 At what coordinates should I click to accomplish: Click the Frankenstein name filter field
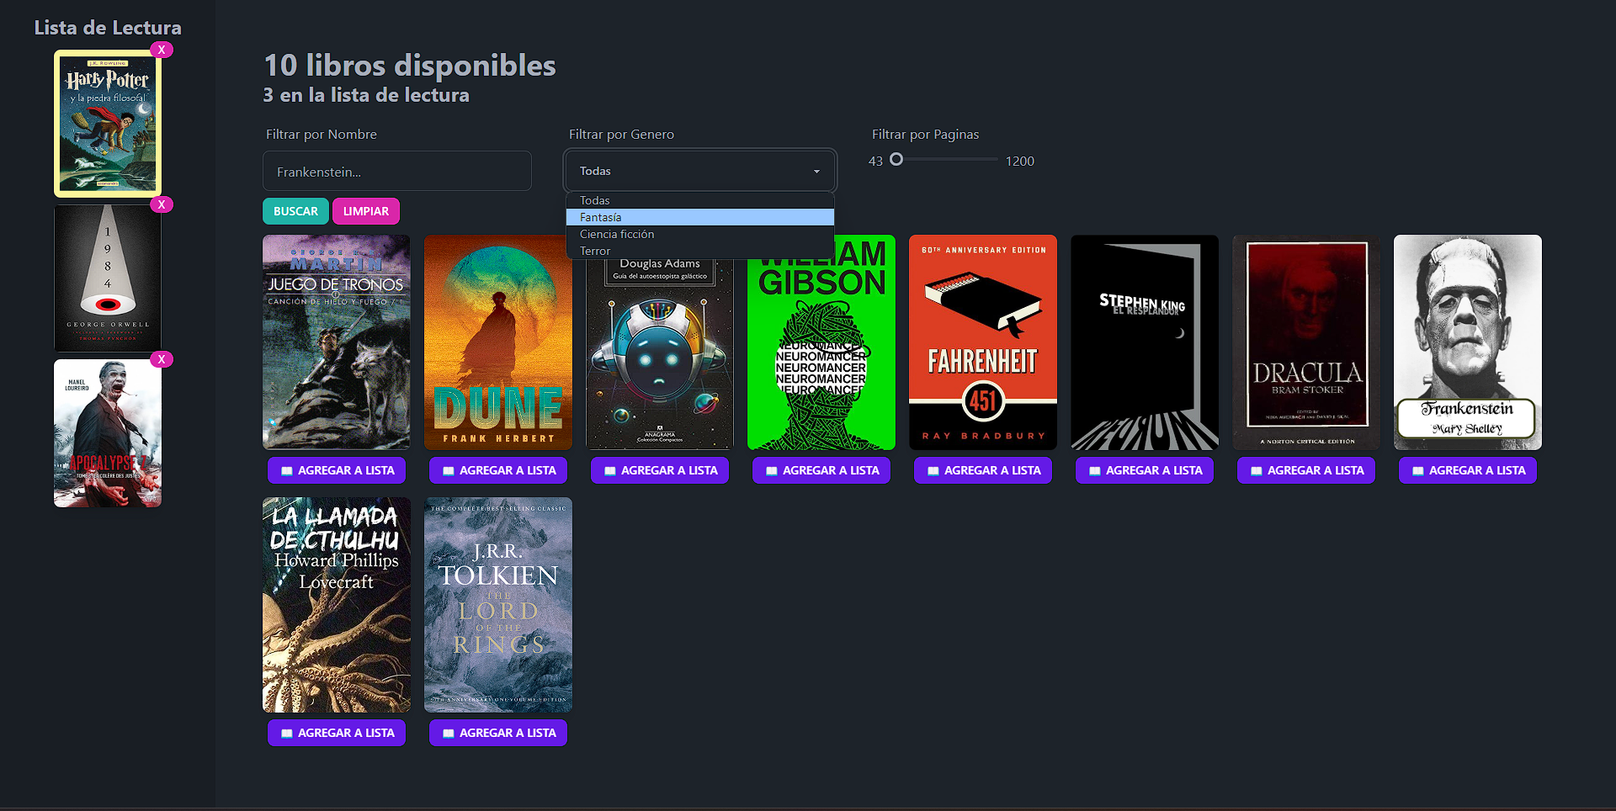point(397,171)
